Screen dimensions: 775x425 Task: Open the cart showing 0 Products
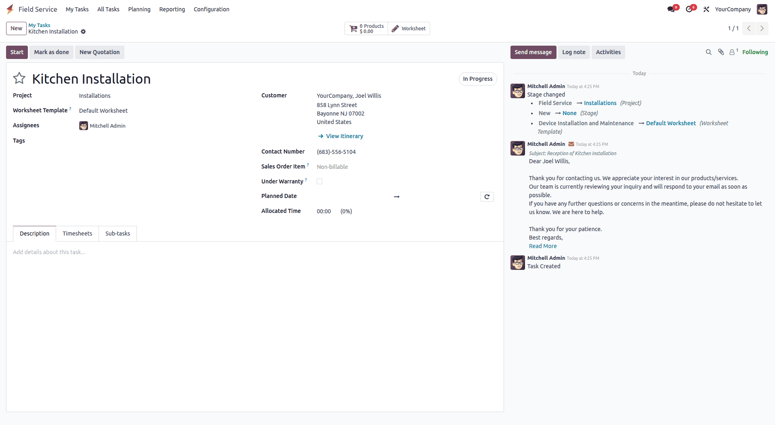[365, 28]
